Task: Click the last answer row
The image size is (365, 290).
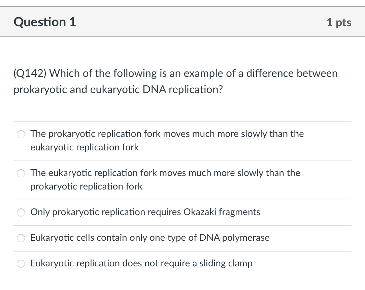Action: [x=182, y=264]
